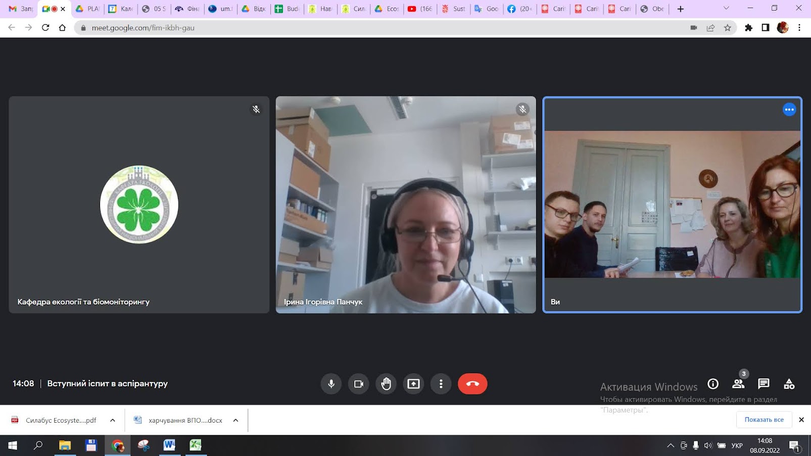
Task: Open File Explorer from taskbar
Action: click(65, 445)
